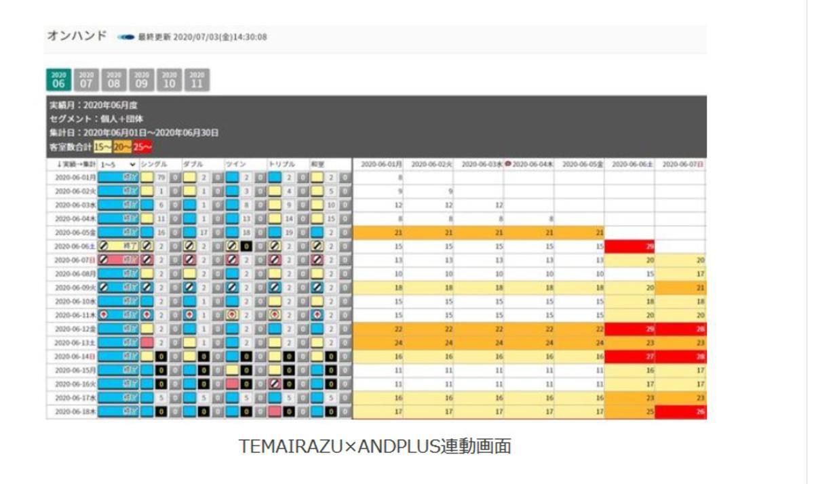Image resolution: width=814 pixels, height=484 pixels.
Task: Click stop-sale icon for 和室 on 2020-06-06
Action: (317, 247)
